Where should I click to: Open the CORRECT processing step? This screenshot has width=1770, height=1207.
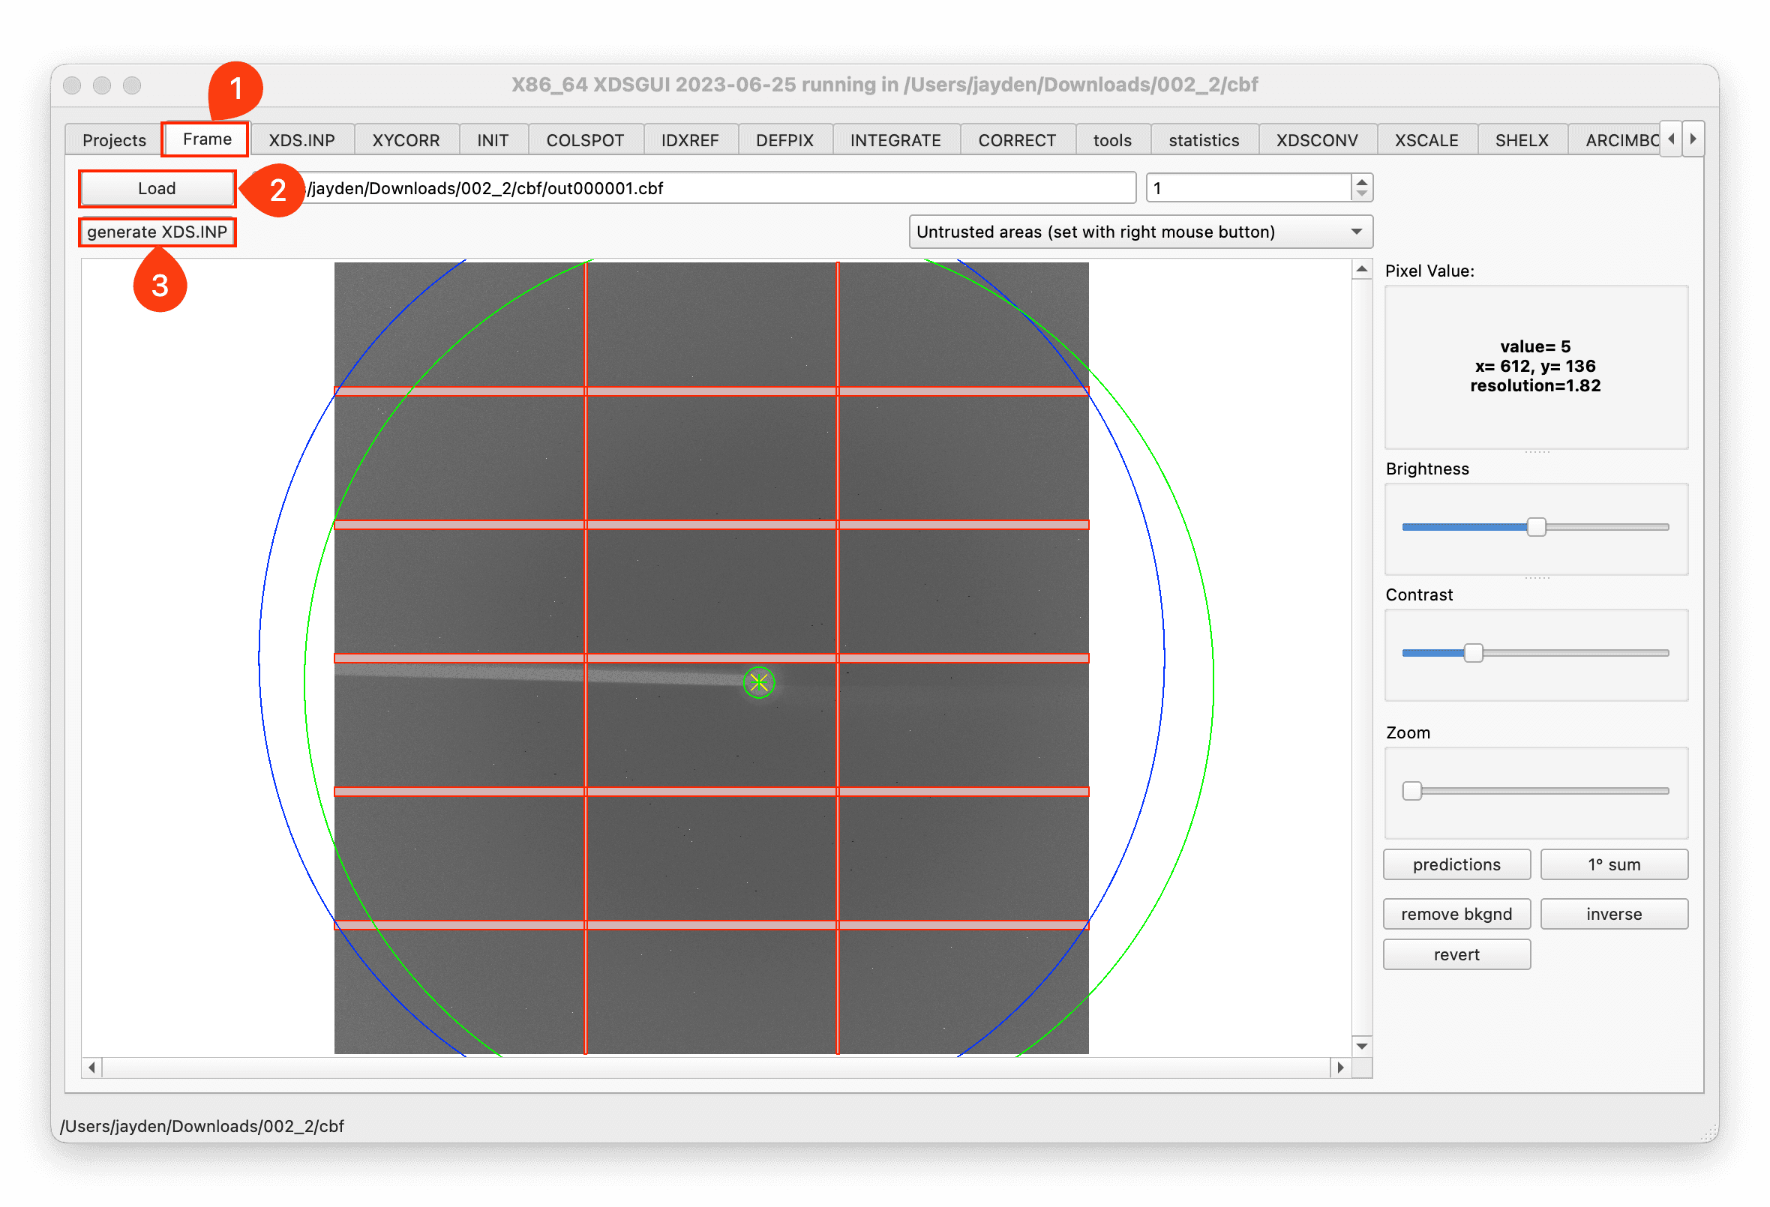click(x=1015, y=139)
